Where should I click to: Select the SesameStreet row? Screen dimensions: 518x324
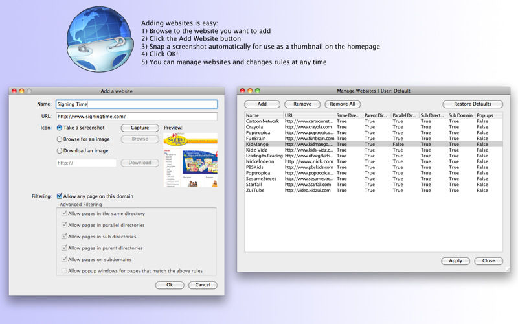click(374, 179)
